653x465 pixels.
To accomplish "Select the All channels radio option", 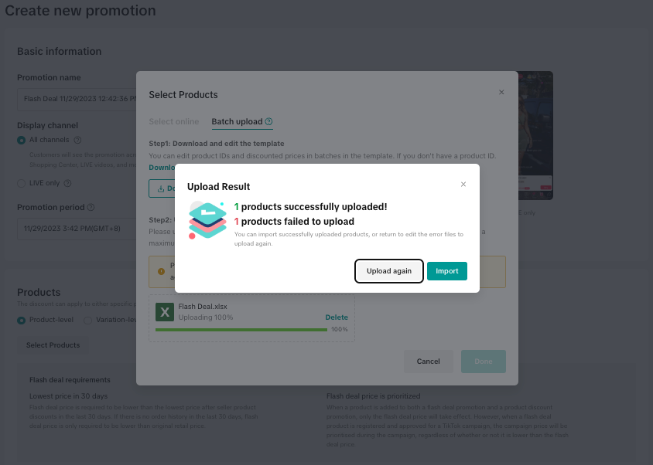I will pos(22,140).
